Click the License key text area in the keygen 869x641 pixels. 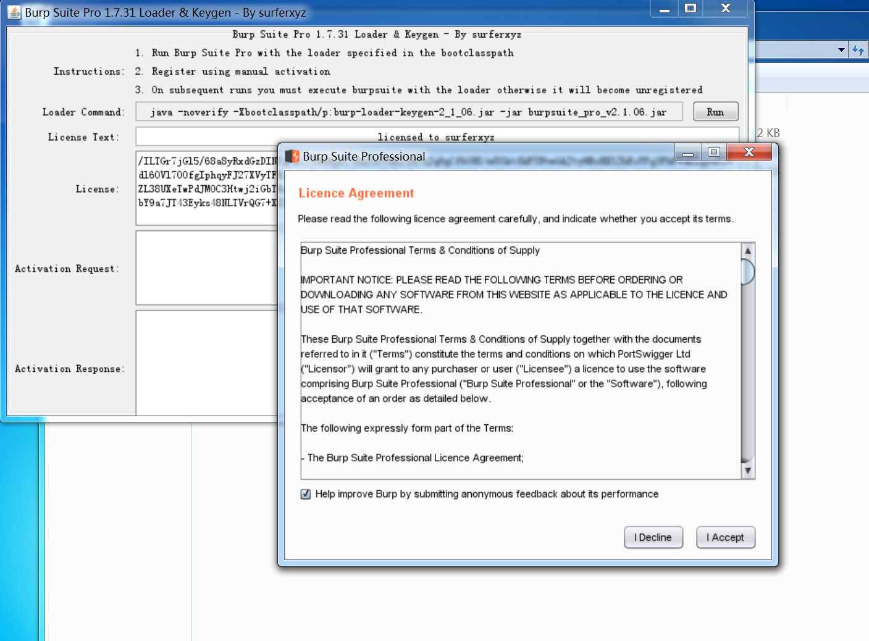[208, 188]
